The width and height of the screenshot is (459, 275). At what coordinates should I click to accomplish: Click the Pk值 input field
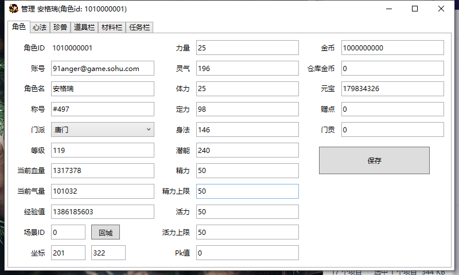pos(247,253)
